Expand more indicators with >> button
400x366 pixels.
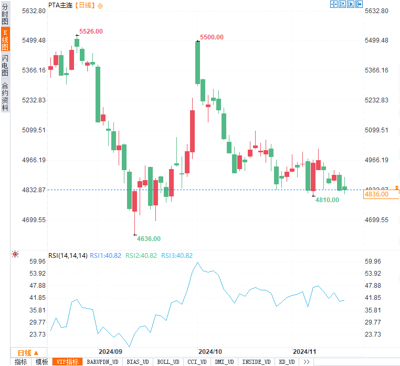click(x=307, y=362)
